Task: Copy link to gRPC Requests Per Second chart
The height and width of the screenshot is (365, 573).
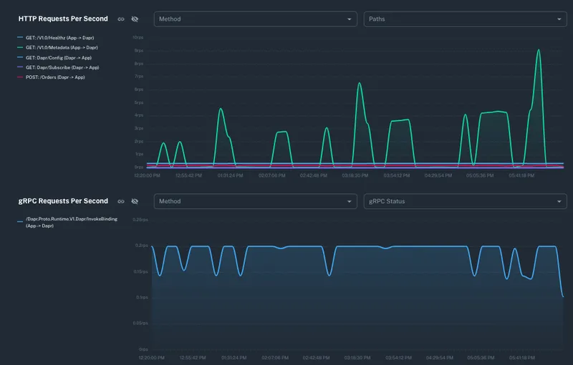Action: tap(121, 202)
